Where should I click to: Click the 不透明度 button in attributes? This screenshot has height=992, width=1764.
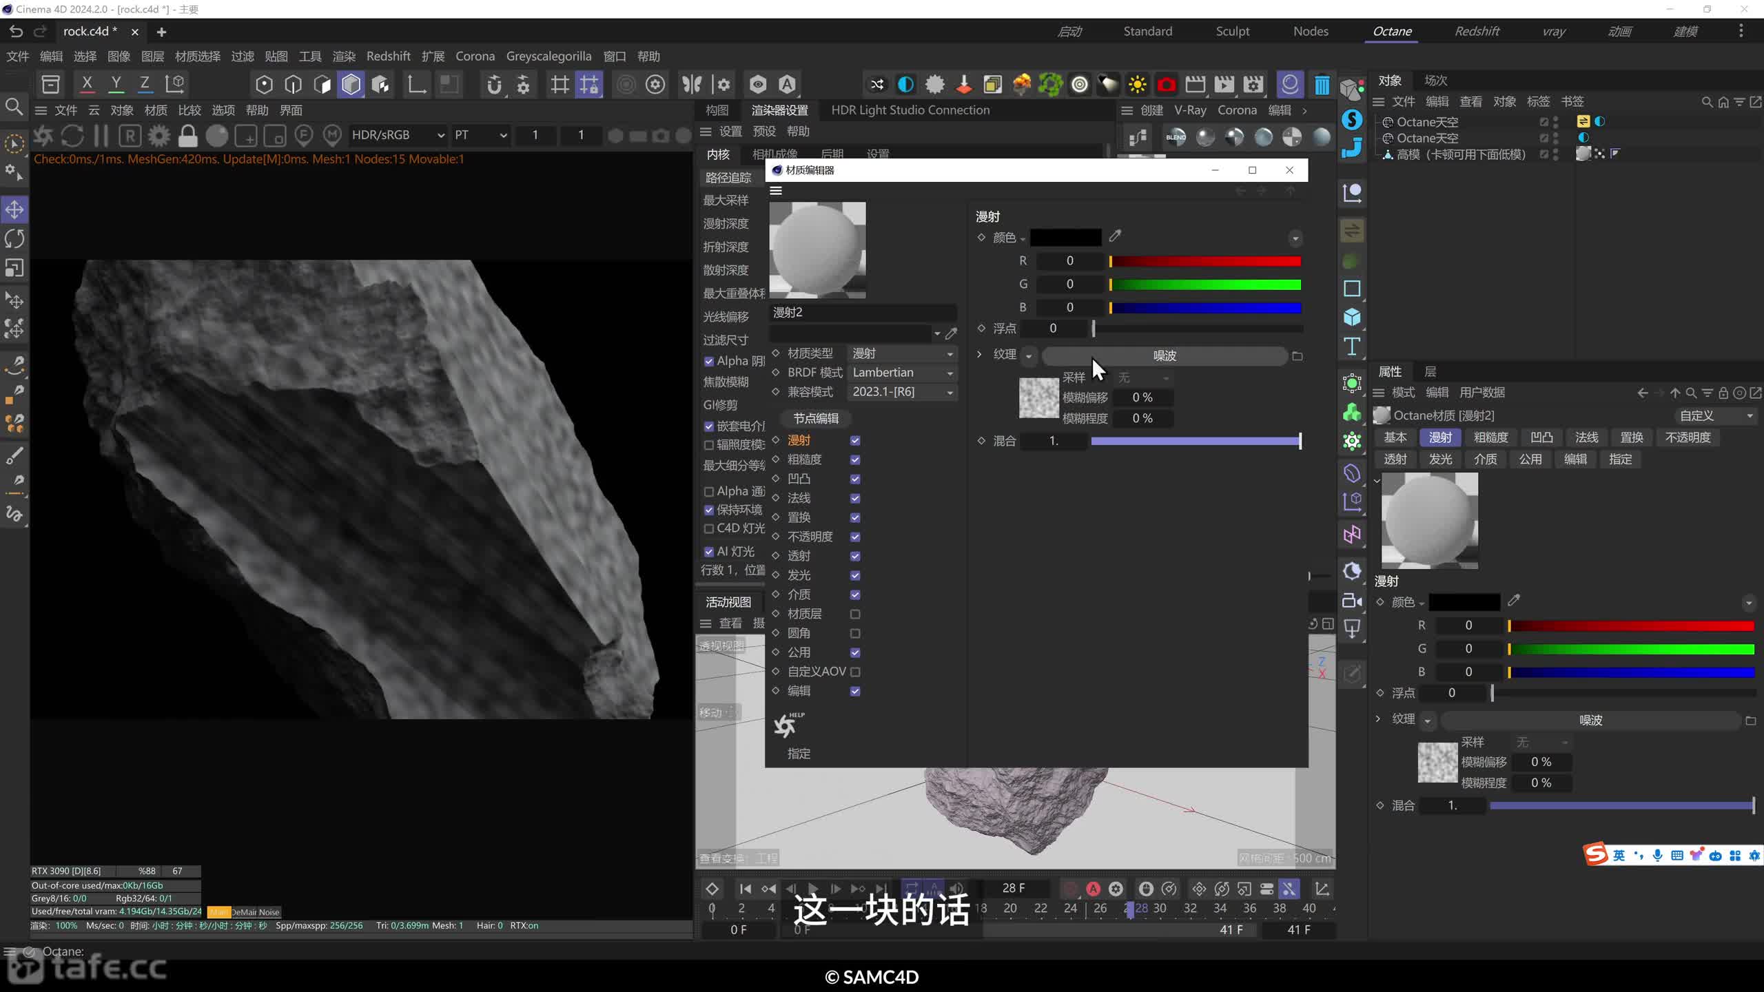click(x=1687, y=437)
